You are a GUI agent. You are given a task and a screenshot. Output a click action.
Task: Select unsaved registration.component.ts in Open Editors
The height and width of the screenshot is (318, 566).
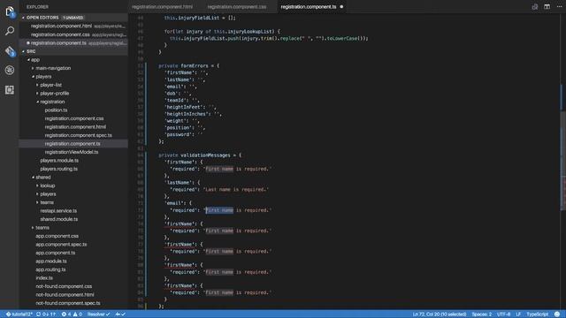pos(73,43)
